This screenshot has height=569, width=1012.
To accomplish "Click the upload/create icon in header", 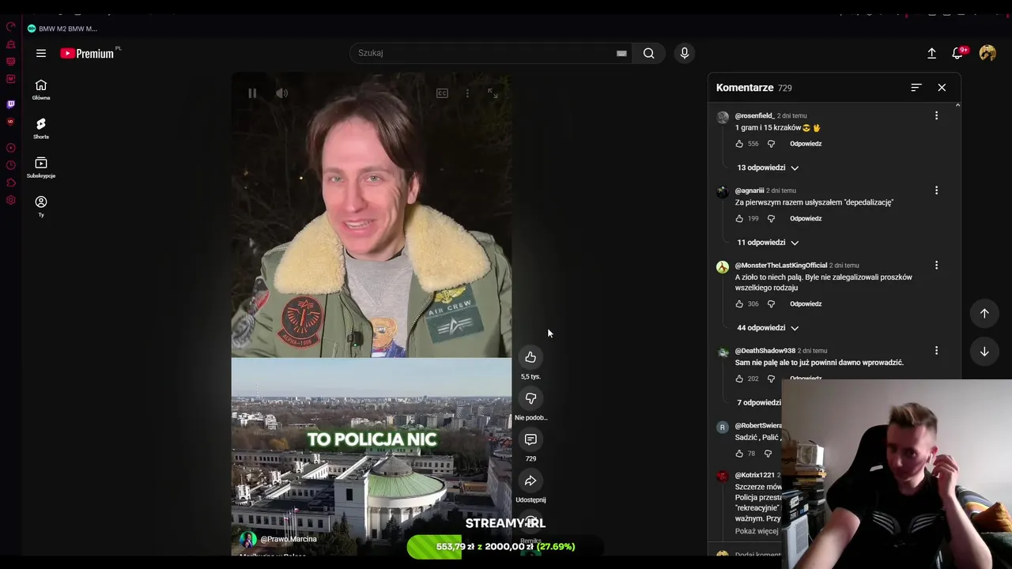I will [x=931, y=53].
